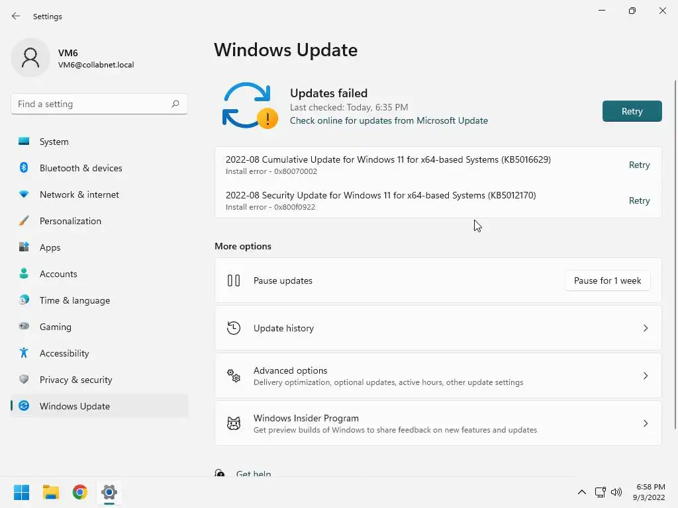Click Pause for 1 week button
Image resolution: width=678 pixels, height=508 pixels.
[x=607, y=280]
